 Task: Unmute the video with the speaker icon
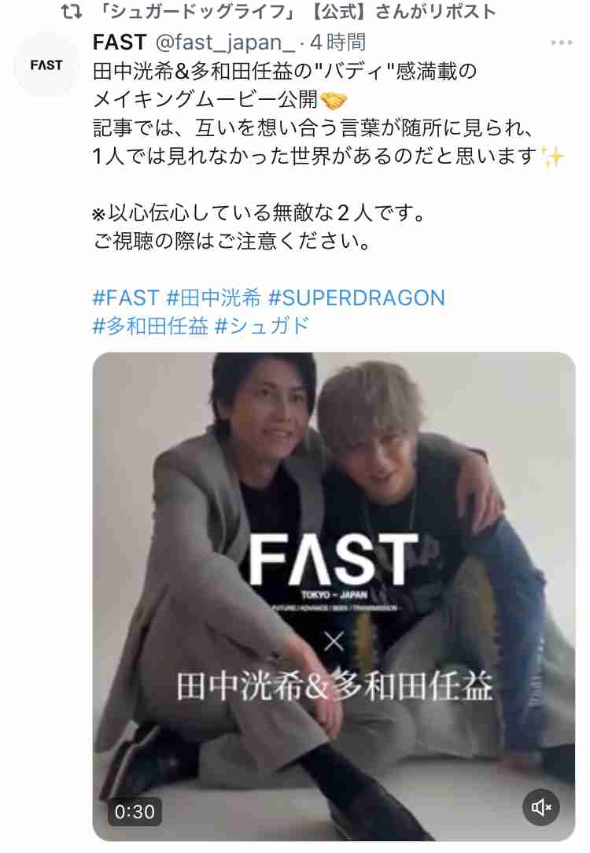tap(541, 807)
